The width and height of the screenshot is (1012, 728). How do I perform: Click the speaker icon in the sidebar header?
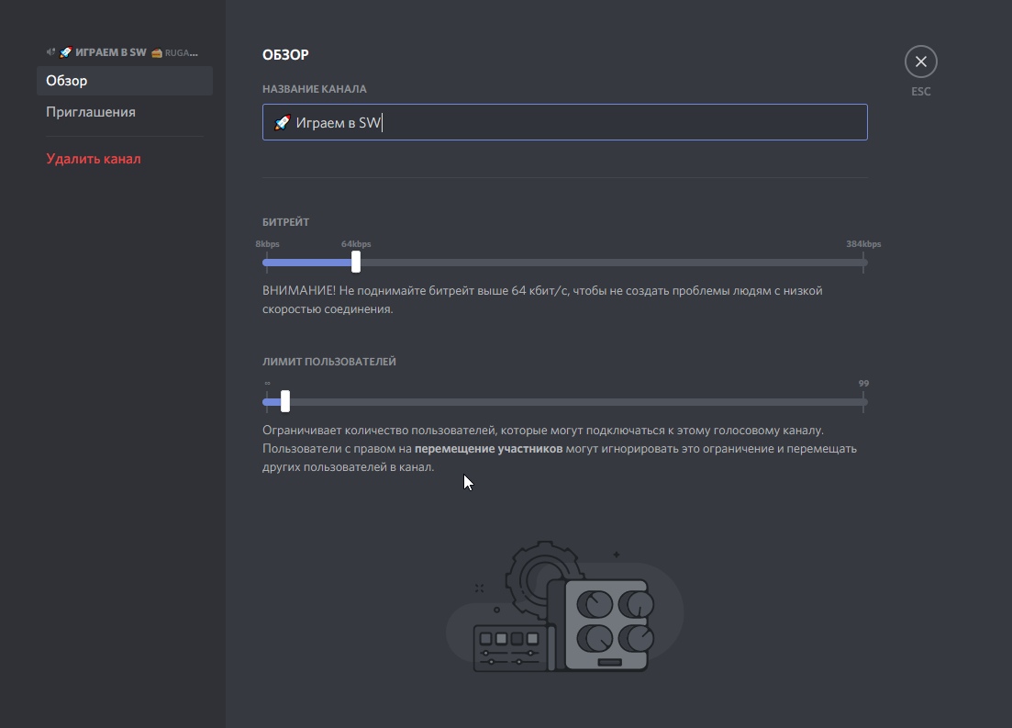click(x=50, y=52)
